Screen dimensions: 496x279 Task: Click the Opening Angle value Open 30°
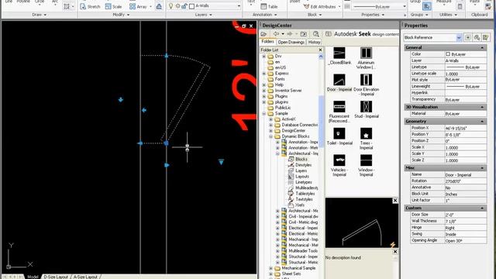pos(465,241)
